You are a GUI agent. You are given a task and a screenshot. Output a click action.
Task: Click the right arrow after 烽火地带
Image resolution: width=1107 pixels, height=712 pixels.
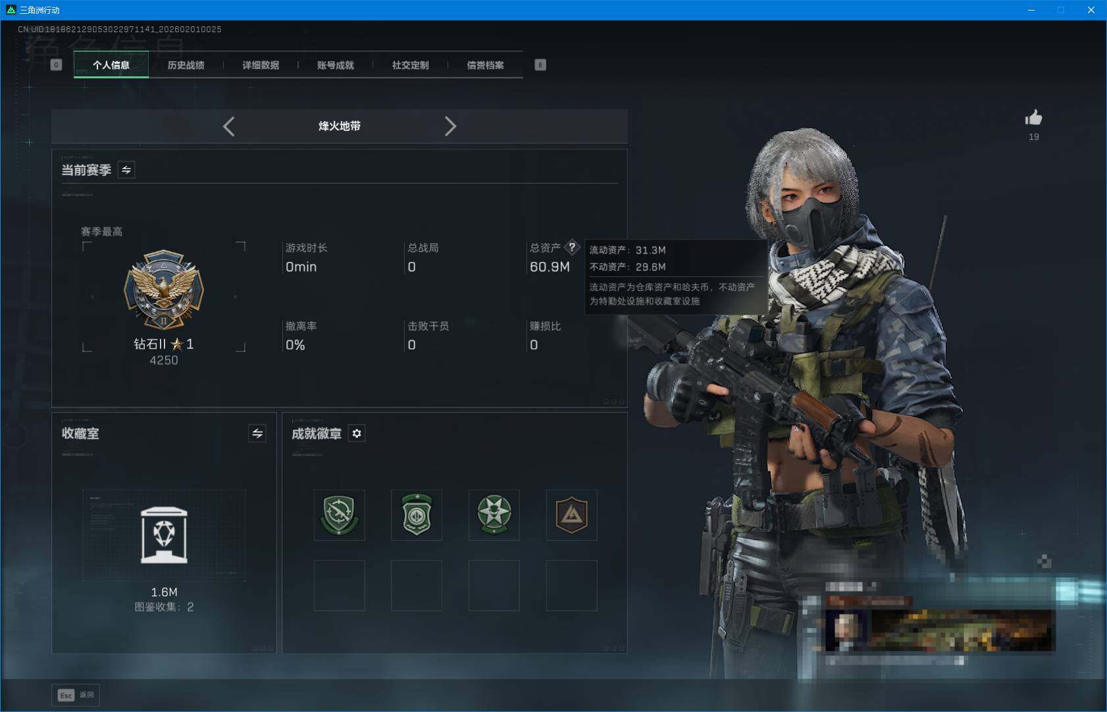coord(451,126)
